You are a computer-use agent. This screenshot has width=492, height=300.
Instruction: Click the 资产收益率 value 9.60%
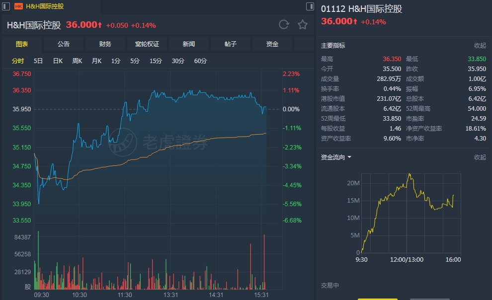click(392, 139)
